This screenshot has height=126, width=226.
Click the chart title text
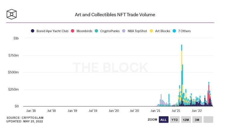pyautogui.click(x=115, y=15)
